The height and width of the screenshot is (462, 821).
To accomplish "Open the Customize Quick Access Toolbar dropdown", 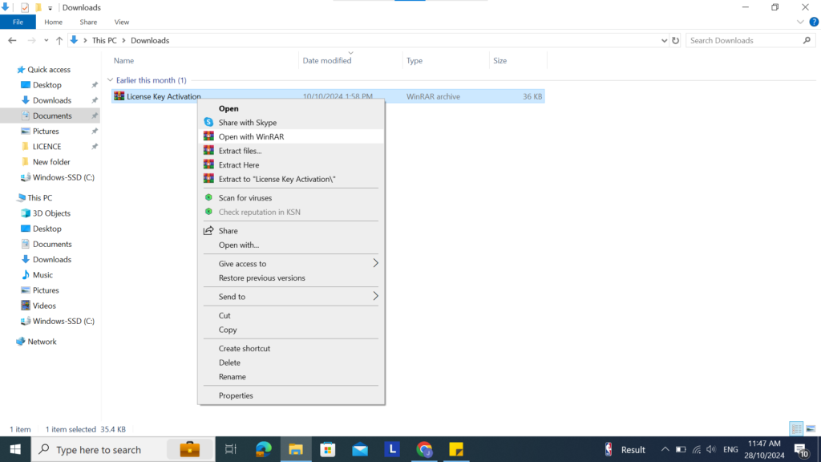I will [51, 8].
